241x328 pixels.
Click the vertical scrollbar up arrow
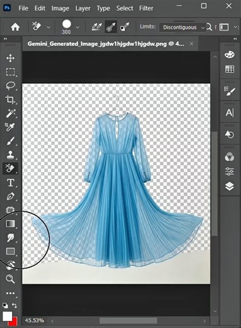point(215,57)
